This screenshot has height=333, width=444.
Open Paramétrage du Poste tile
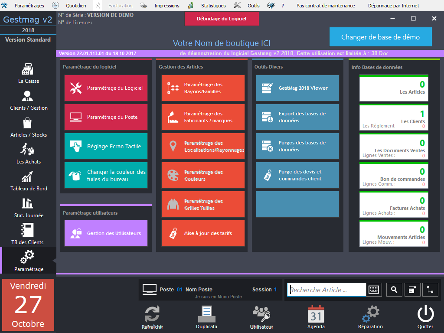click(x=106, y=117)
